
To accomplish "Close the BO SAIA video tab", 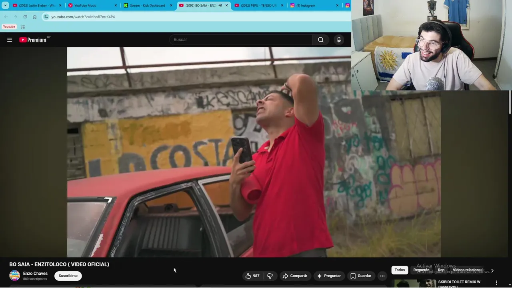I will coord(227,6).
